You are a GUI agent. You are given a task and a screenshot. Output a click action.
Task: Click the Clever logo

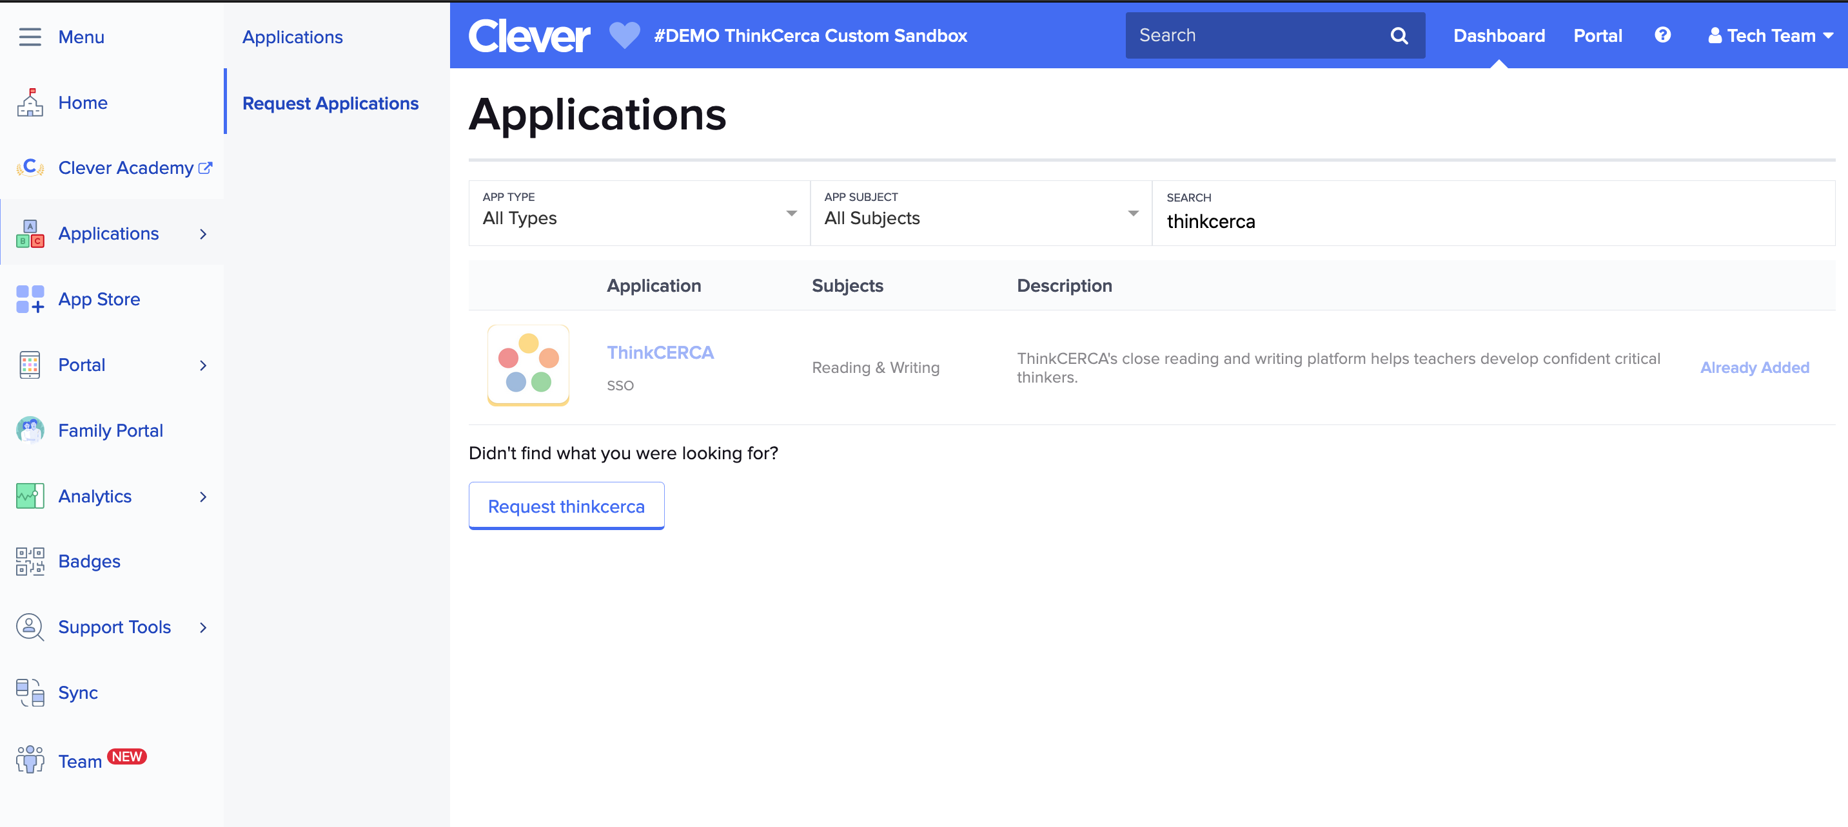[x=529, y=36]
